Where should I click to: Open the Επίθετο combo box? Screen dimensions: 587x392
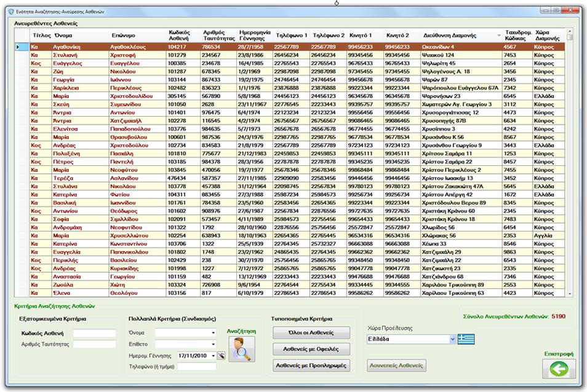[x=213, y=344]
